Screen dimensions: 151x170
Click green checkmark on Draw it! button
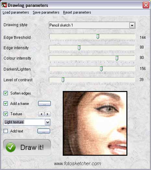[11, 147]
